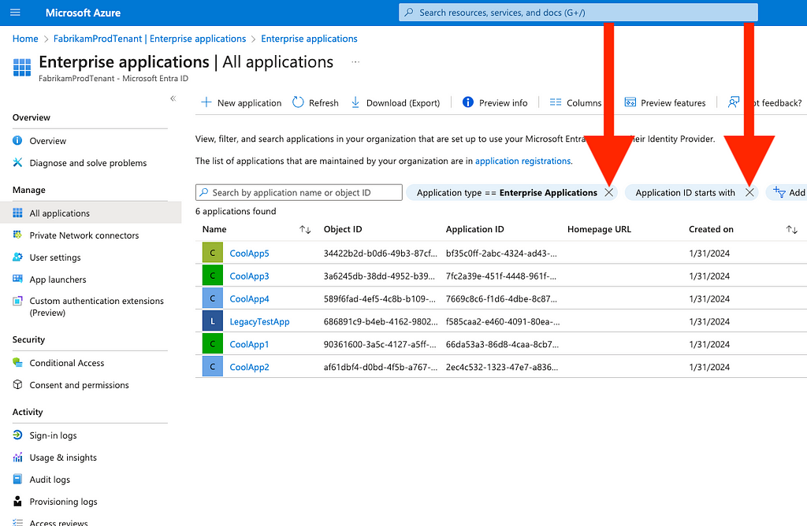Viewport: 807px width, 526px height.
Task: Go to Home breadcrumb
Action: click(25, 39)
